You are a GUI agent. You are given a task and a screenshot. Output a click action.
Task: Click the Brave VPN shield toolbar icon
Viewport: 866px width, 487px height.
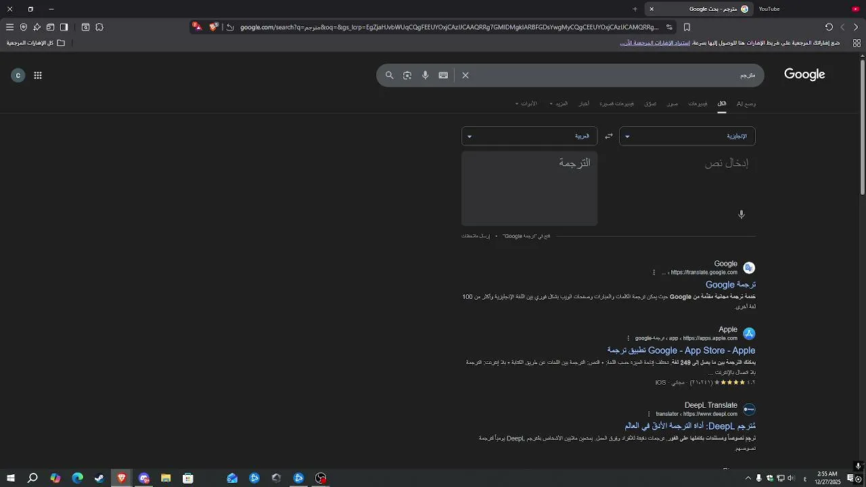pyautogui.click(x=24, y=27)
